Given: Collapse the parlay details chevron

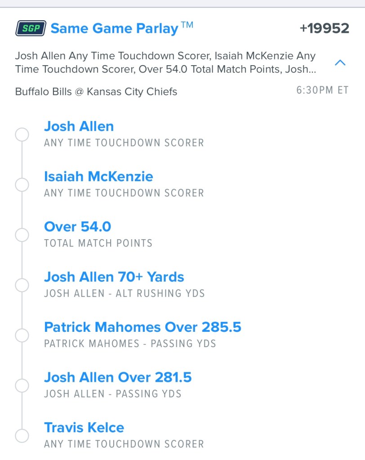Looking at the screenshot, I should coord(340,63).
